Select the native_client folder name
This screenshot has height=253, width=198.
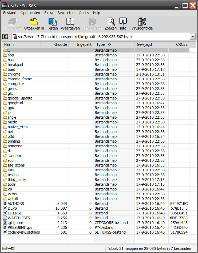pyautogui.click(x=18, y=127)
